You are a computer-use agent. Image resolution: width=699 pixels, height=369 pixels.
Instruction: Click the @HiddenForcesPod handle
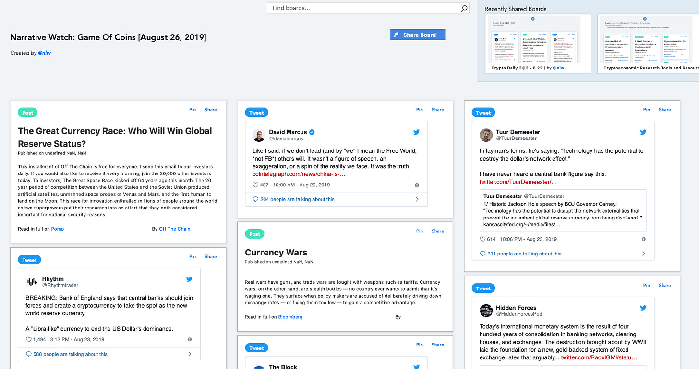pos(519,314)
